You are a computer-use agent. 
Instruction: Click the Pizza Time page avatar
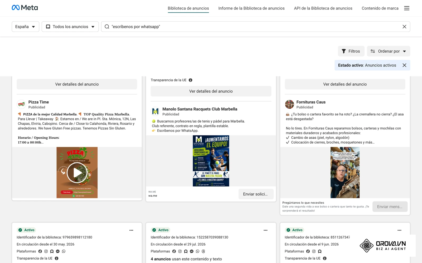(21, 104)
